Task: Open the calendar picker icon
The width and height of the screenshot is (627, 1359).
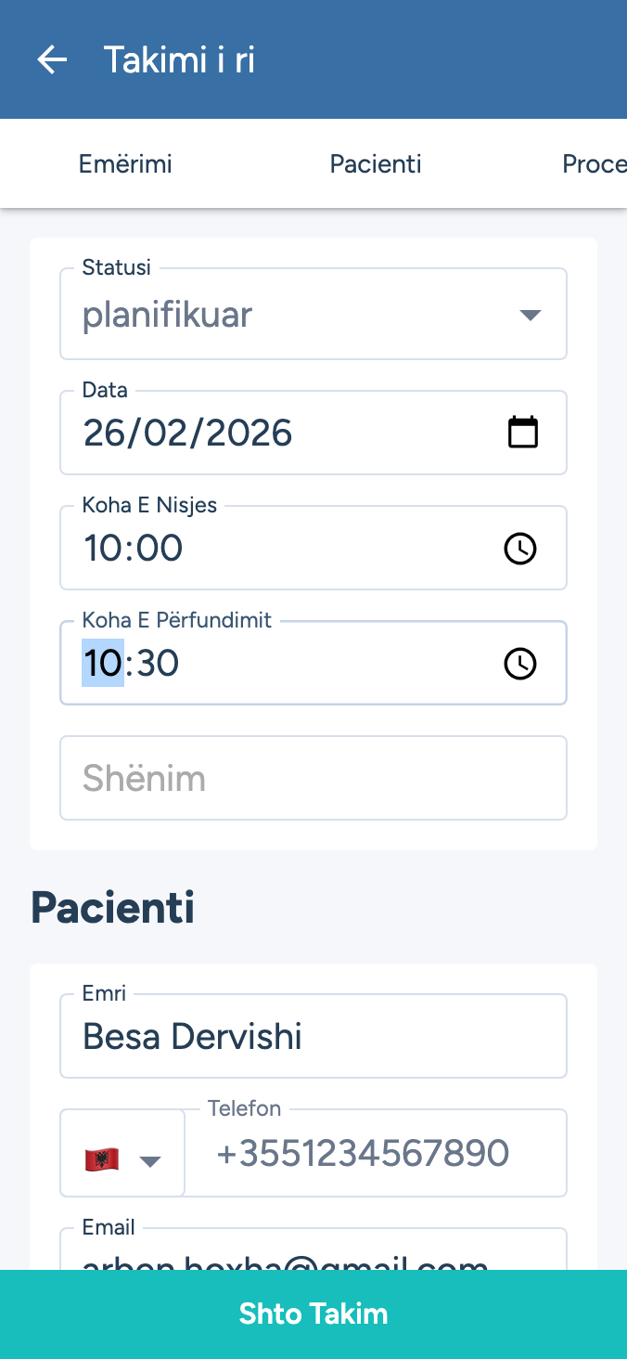Action: click(x=523, y=433)
